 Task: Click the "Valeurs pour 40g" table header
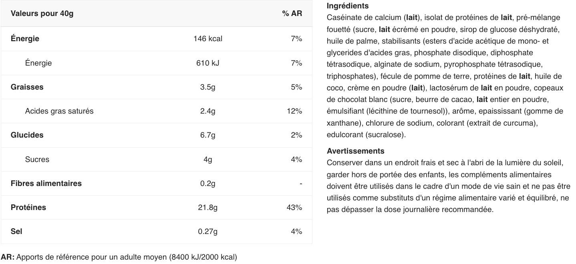pos(42,14)
